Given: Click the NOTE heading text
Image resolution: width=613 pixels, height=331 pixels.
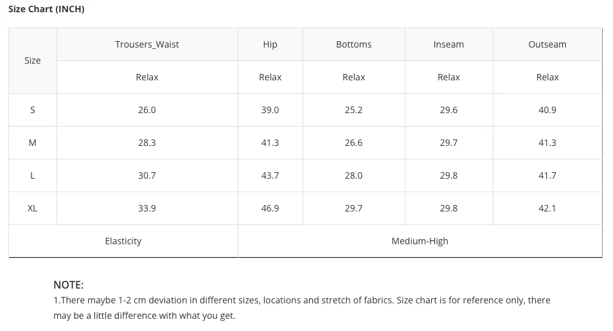Looking at the screenshot, I should coord(68,285).
